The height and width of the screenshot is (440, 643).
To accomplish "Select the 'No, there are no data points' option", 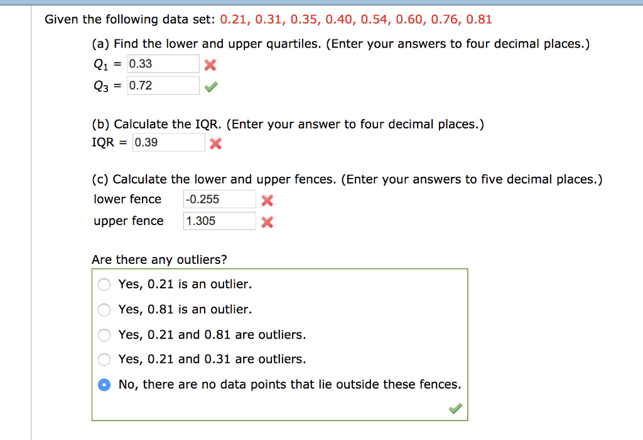I will [x=104, y=384].
